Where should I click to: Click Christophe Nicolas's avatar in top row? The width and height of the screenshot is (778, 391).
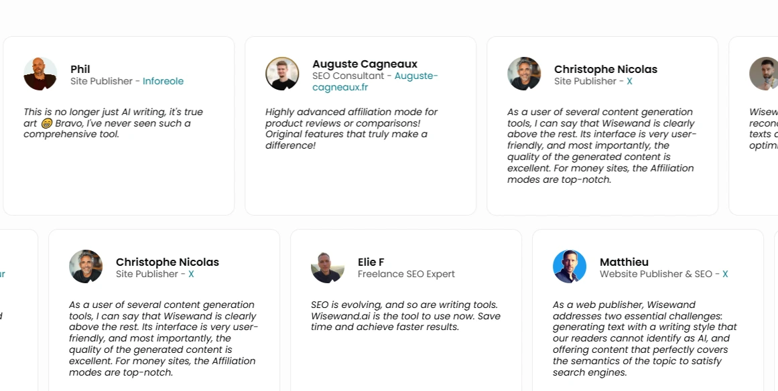pyautogui.click(x=523, y=74)
